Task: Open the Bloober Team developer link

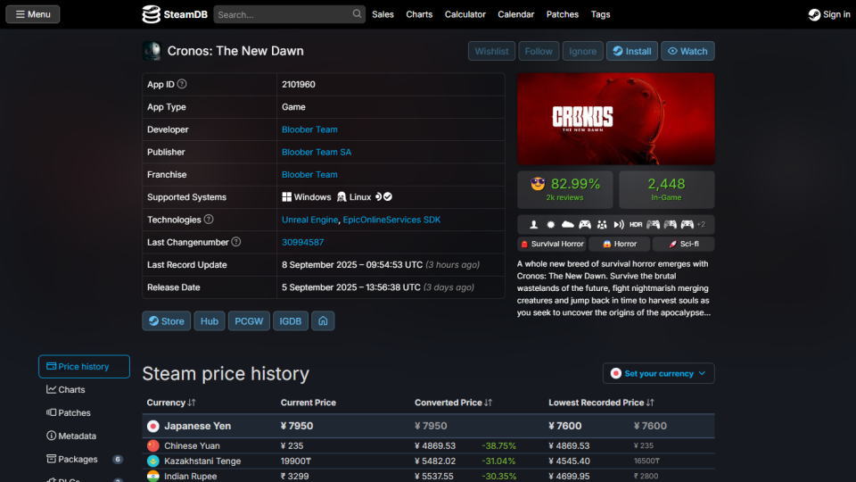Action: [309, 129]
